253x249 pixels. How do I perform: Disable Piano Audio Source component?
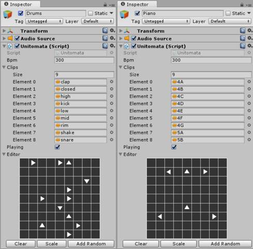[133, 38]
